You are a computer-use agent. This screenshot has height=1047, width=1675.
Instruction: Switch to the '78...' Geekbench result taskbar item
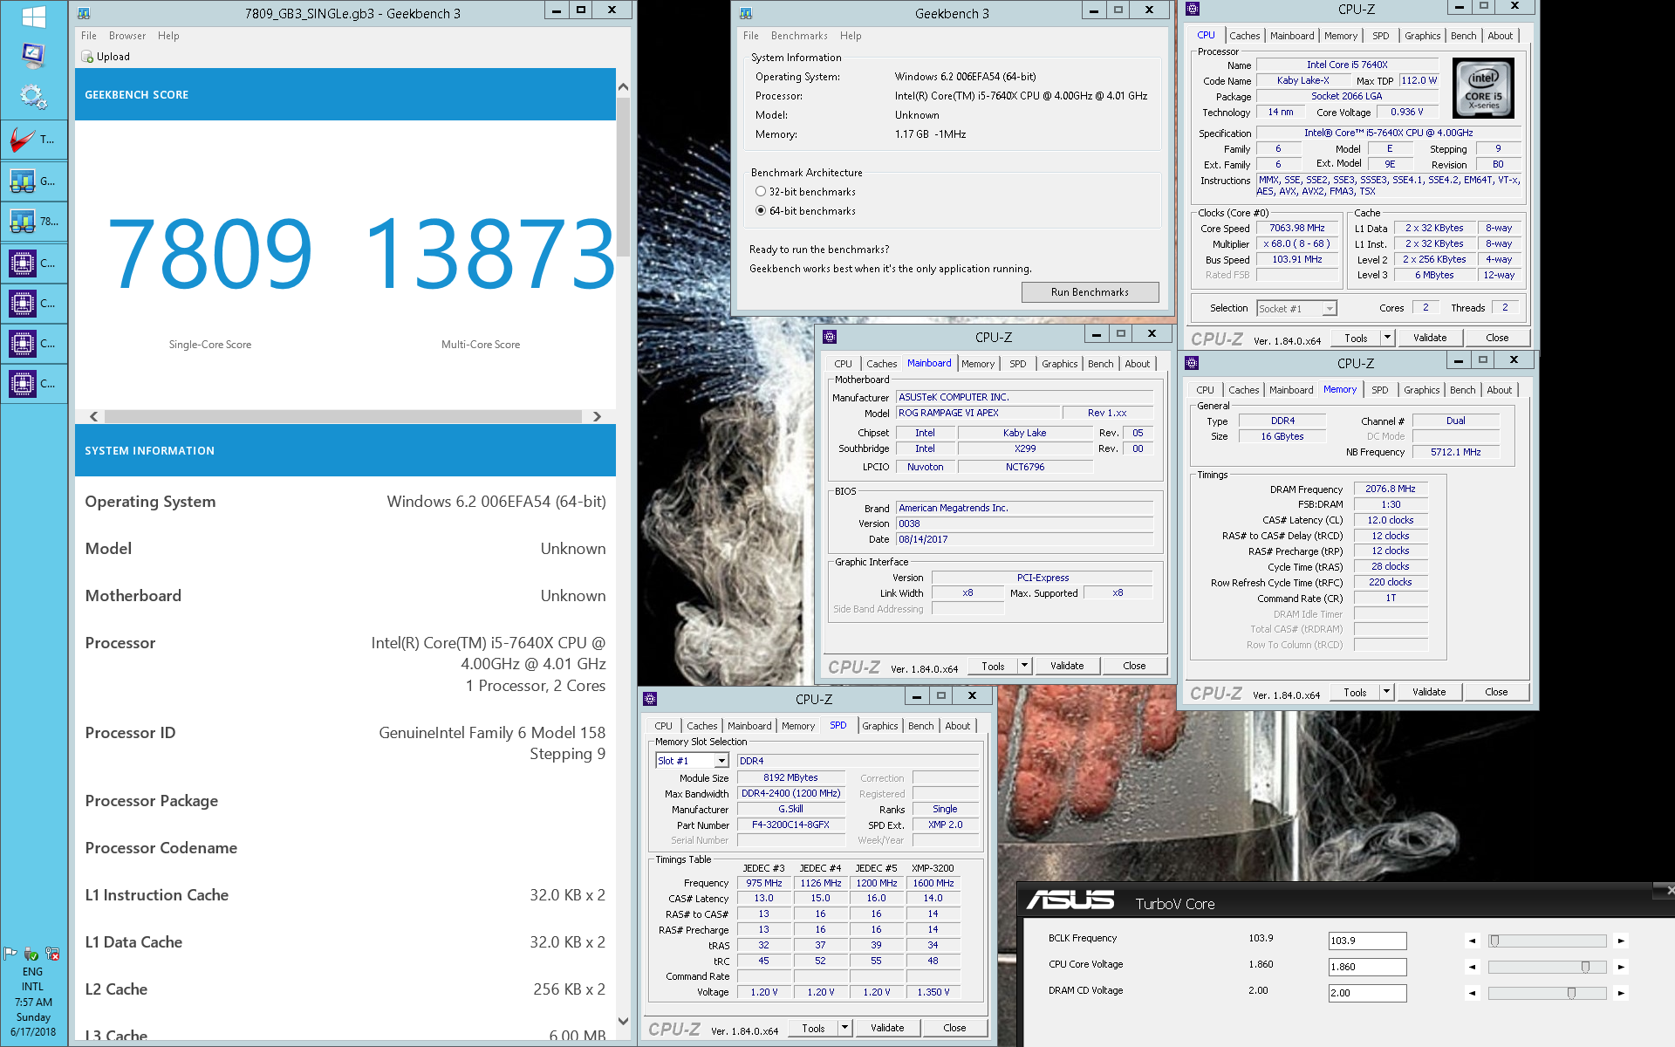34,222
